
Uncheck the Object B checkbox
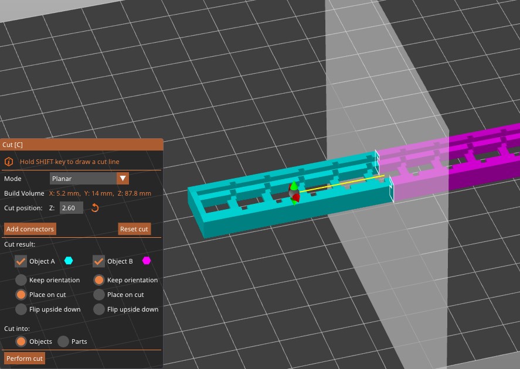(98, 261)
